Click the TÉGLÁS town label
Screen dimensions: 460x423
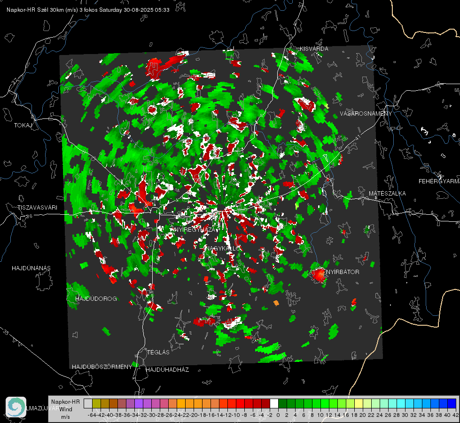click(x=158, y=352)
